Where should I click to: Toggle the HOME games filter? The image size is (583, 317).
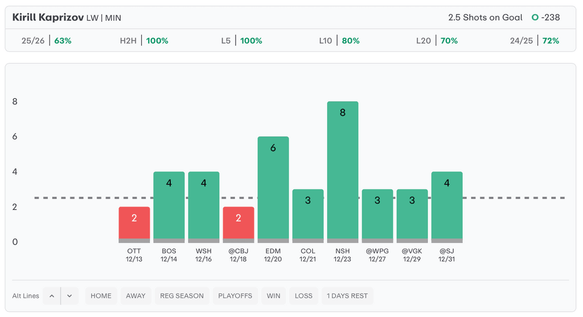coord(101,296)
